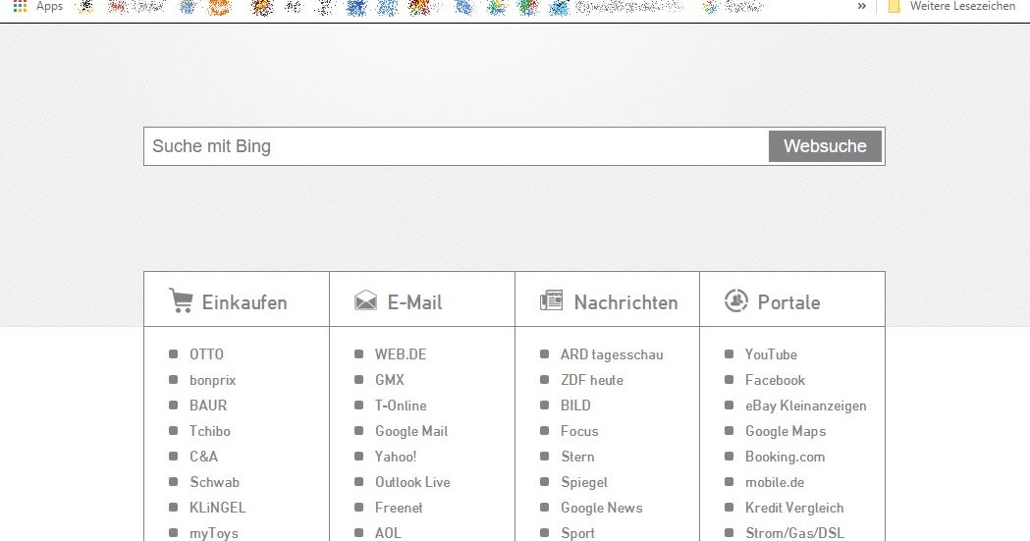
Task: Click the Apps label in bookmarks bar
Action: pyautogui.click(x=49, y=7)
